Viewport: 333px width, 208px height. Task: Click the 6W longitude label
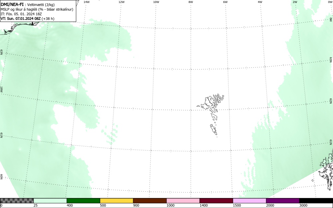click(x=225, y=2)
